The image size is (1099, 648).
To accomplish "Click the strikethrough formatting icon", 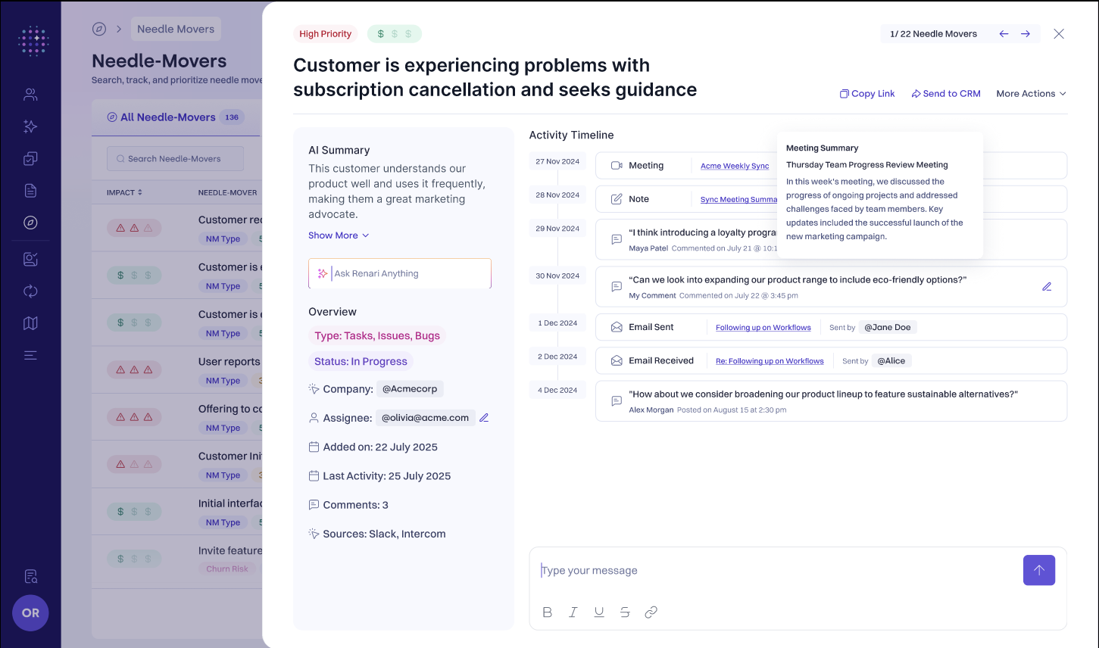I will [625, 612].
